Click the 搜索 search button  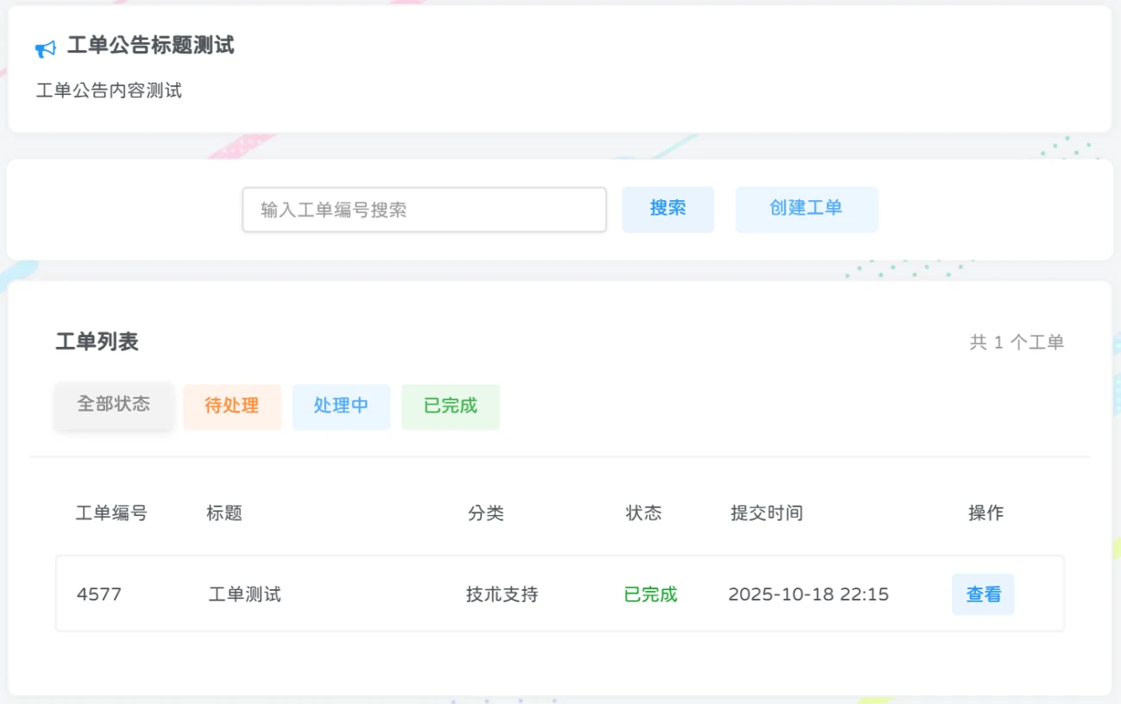[x=667, y=209]
